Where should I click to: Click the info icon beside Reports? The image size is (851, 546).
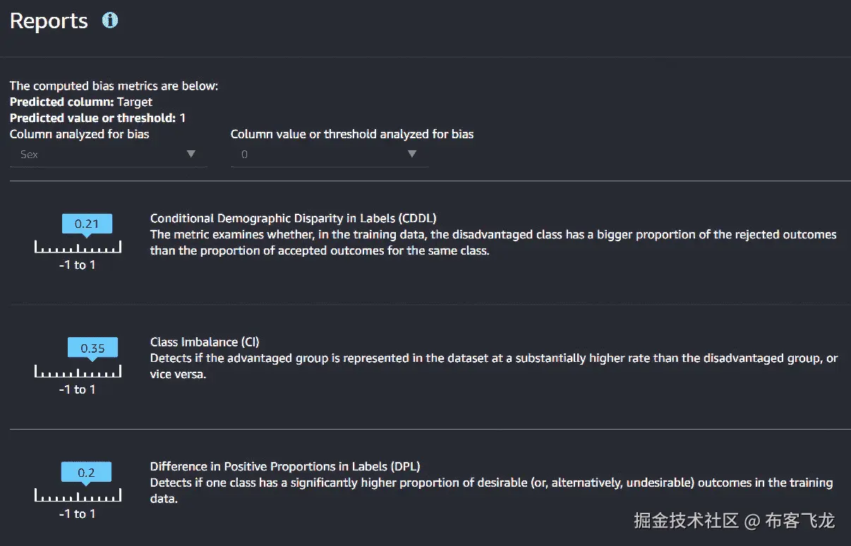[110, 20]
